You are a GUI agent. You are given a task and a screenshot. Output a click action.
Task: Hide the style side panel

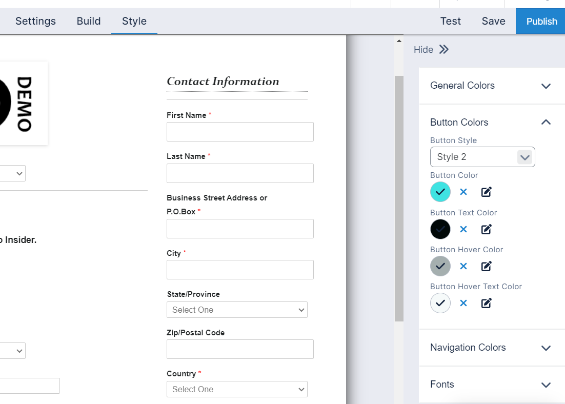[431, 49]
